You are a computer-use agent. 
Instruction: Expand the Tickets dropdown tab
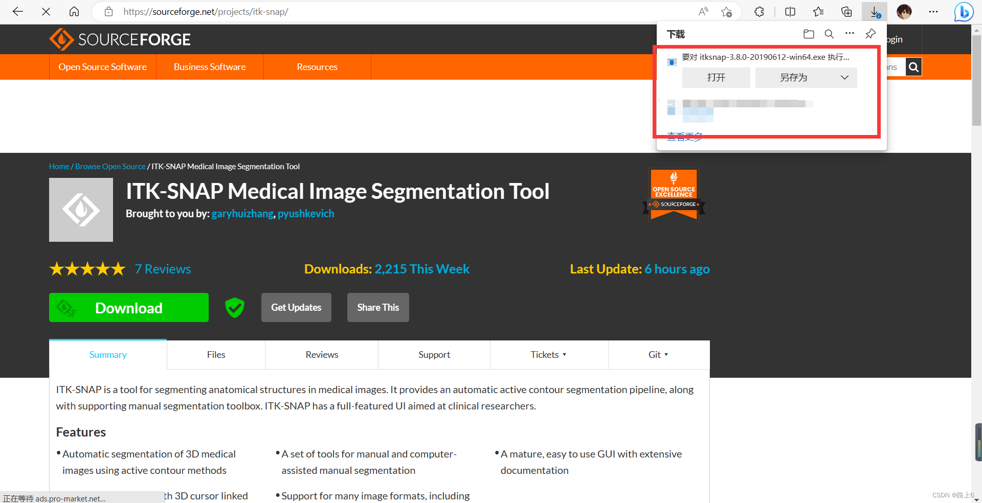point(549,355)
